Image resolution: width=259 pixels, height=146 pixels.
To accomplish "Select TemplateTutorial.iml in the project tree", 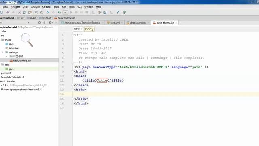I will click(x=12, y=77).
